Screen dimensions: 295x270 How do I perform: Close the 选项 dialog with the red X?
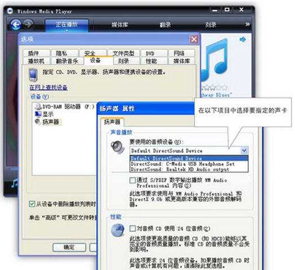[x=194, y=39]
